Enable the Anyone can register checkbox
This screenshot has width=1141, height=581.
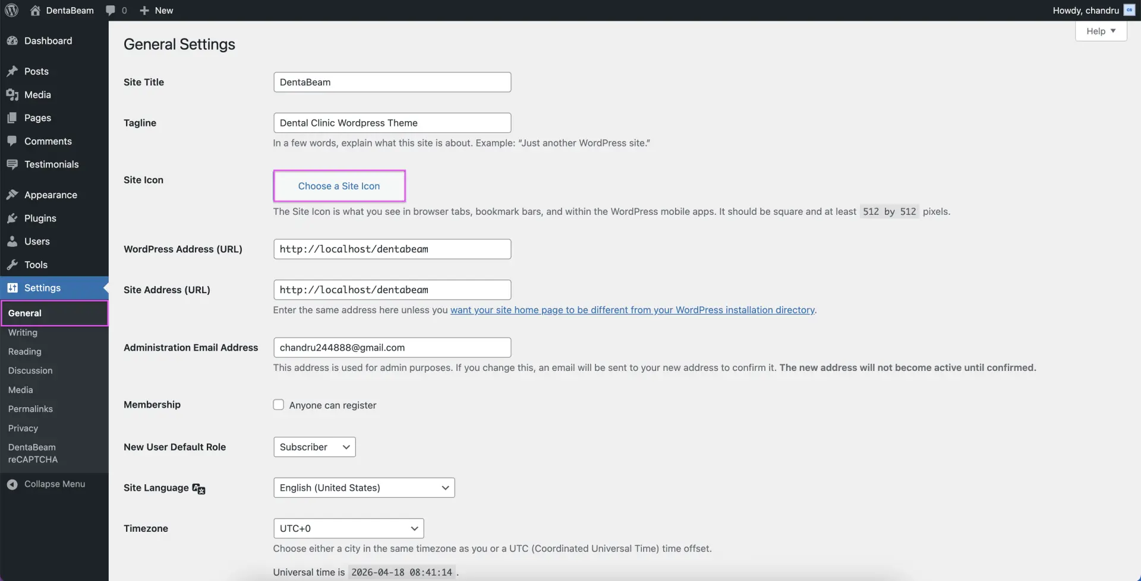coord(278,405)
